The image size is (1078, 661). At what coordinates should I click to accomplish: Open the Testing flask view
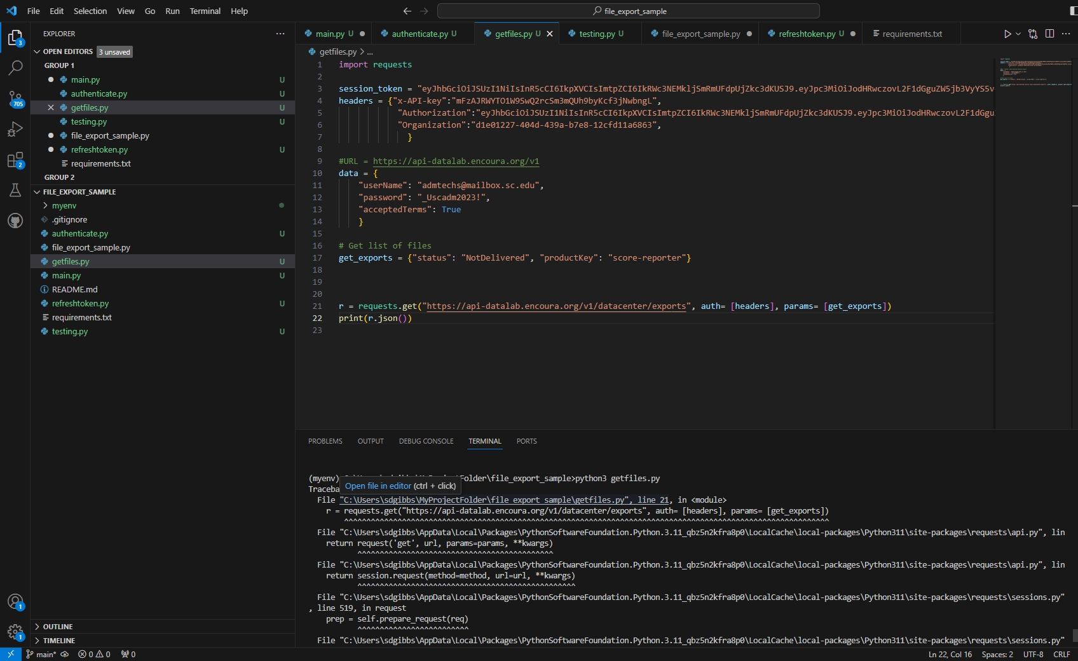coord(15,190)
